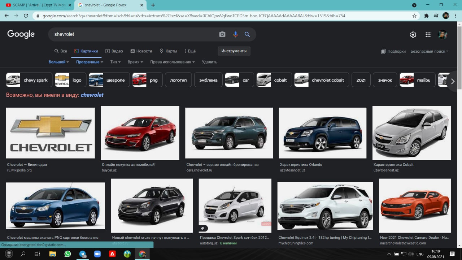
Task: Expand the Время filter dropdown
Action: [135, 62]
